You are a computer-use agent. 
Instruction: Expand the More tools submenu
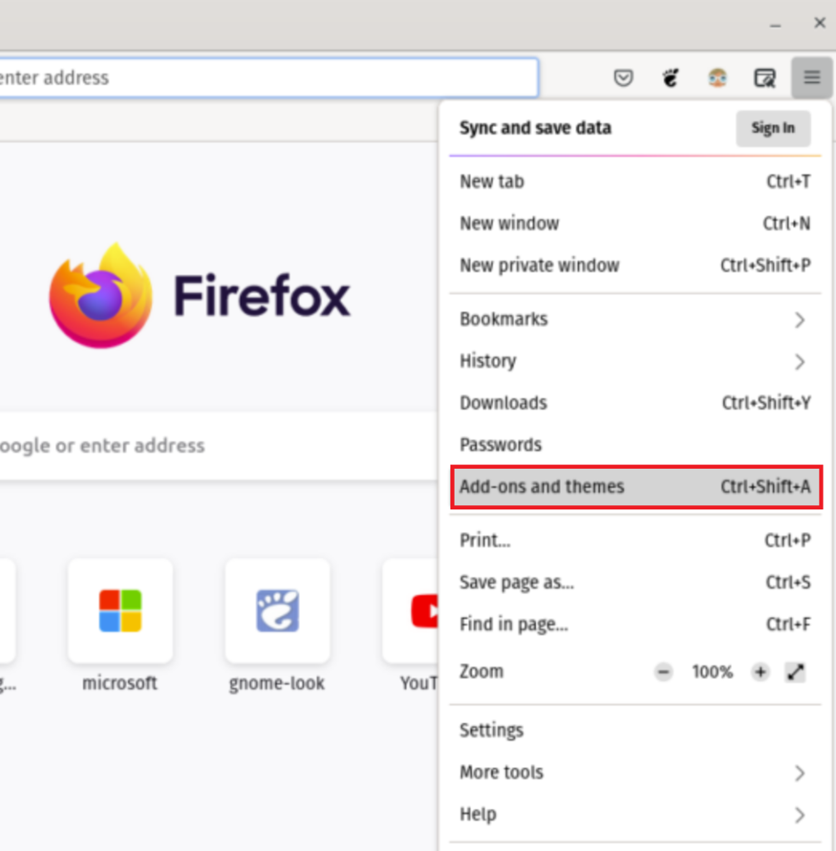[800, 772]
